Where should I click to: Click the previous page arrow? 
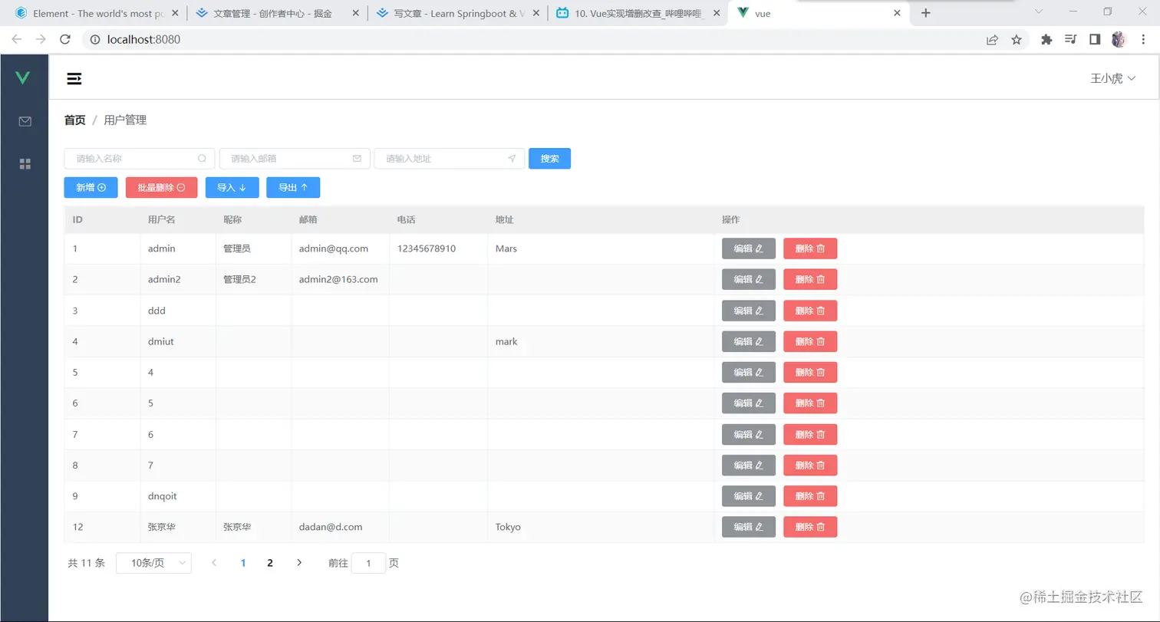pos(214,563)
